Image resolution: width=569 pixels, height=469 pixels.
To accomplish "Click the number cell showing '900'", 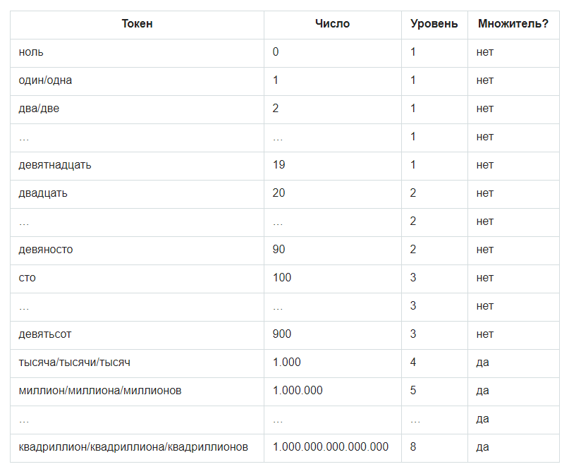I will 282,334.
